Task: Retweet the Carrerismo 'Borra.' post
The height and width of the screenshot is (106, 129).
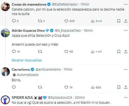Action: (40, 87)
